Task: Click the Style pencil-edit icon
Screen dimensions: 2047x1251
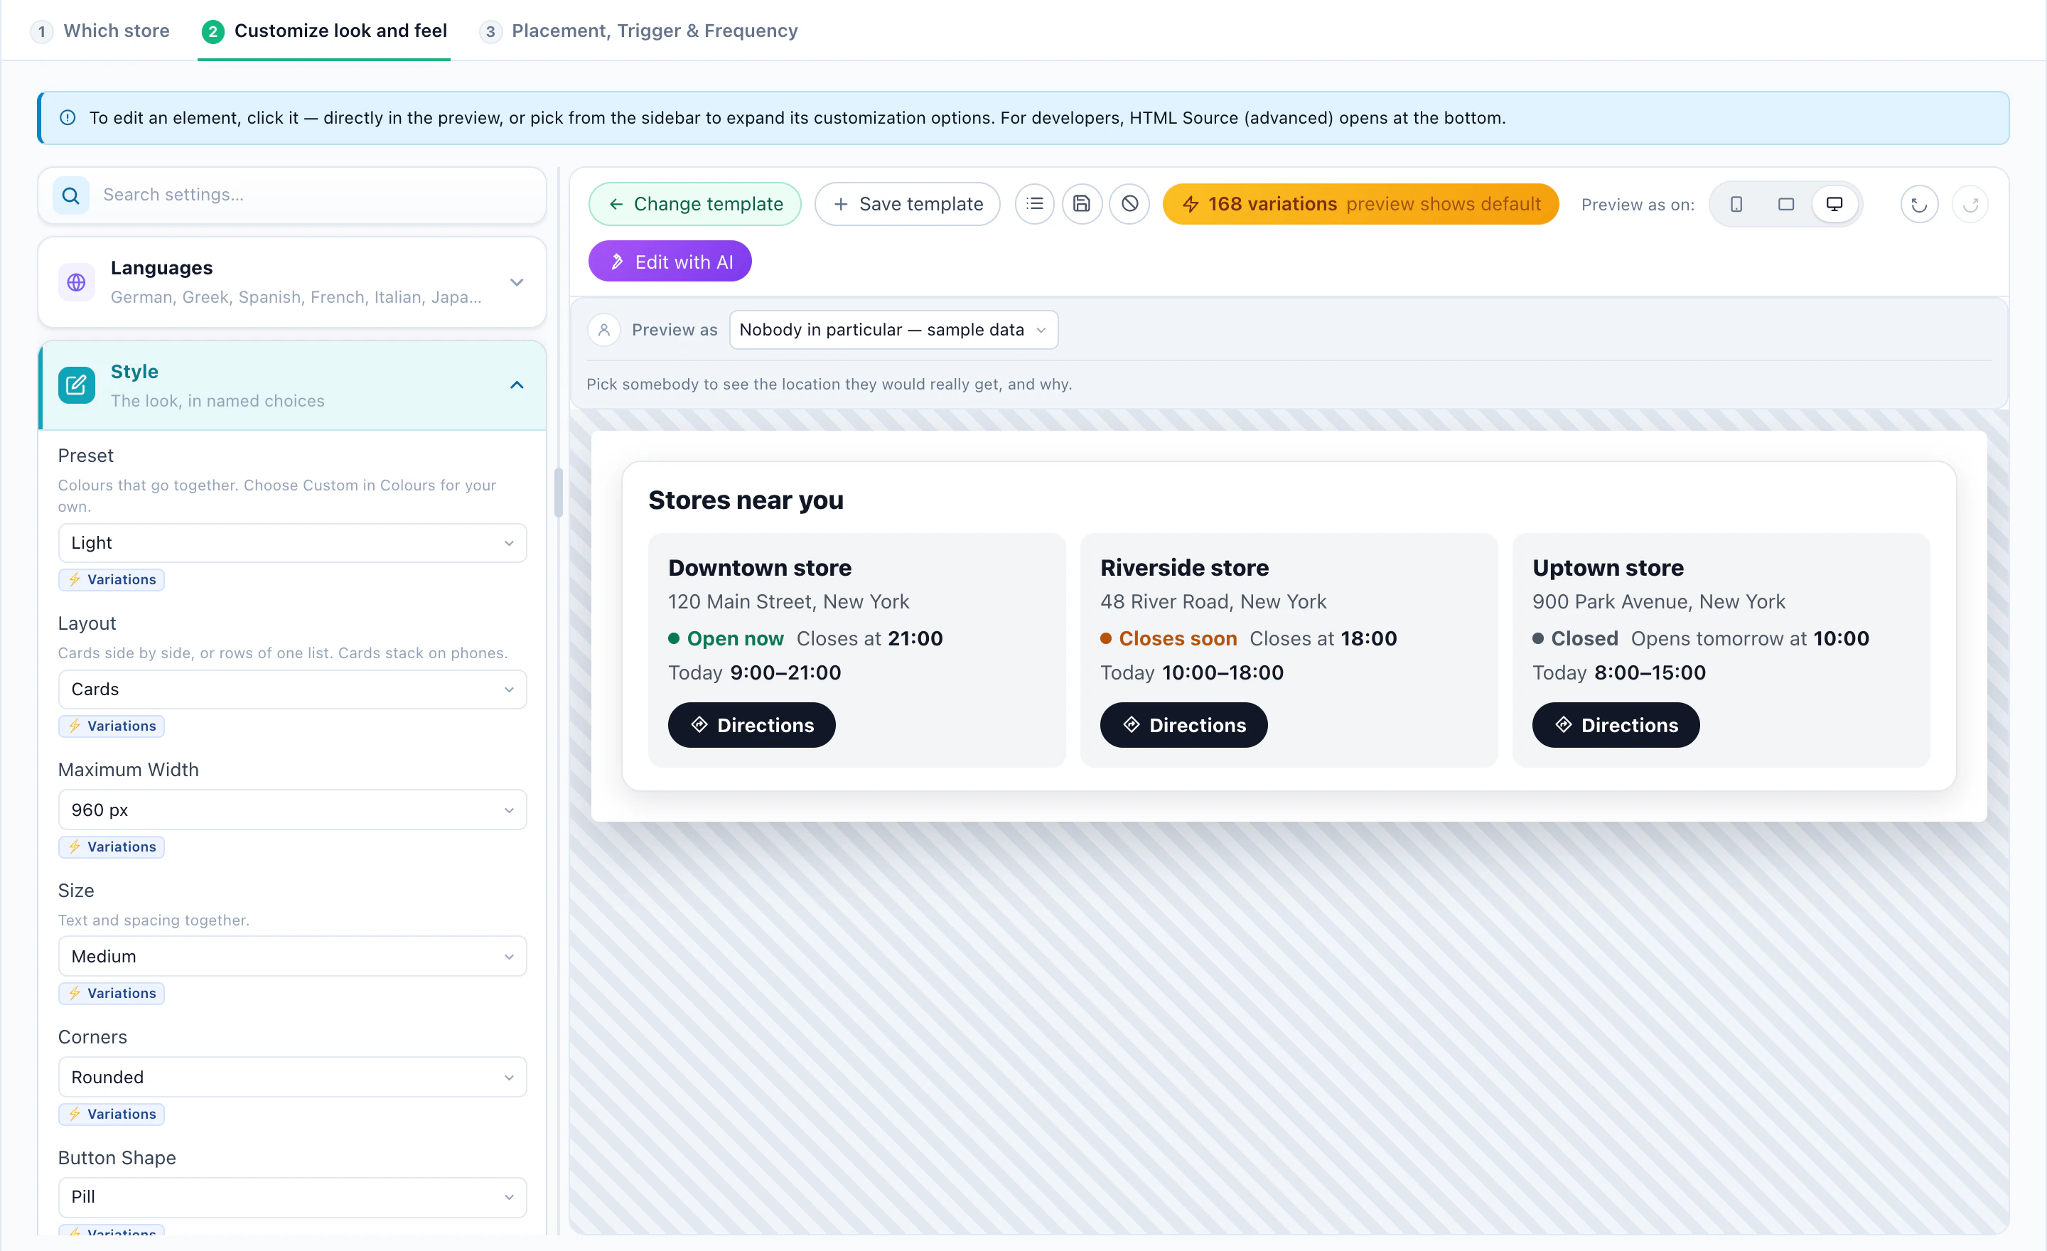Action: (x=77, y=385)
